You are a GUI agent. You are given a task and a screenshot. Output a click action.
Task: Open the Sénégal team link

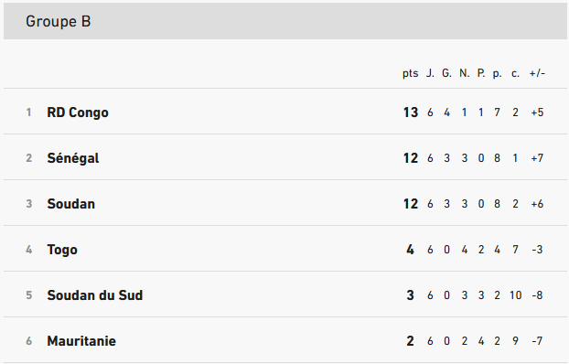click(x=73, y=158)
